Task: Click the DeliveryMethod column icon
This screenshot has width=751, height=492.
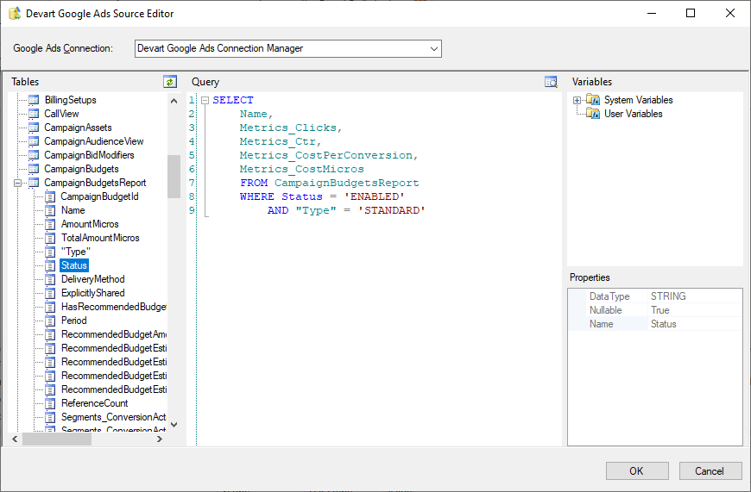Action: (x=50, y=279)
